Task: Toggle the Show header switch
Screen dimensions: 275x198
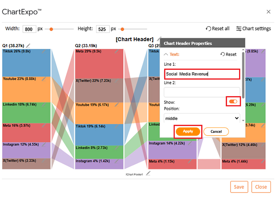Action: click(x=233, y=102)
